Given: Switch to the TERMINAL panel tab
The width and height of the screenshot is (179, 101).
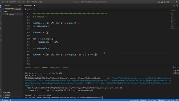Looking at the screenshot, I should click(x=44, y=67).
